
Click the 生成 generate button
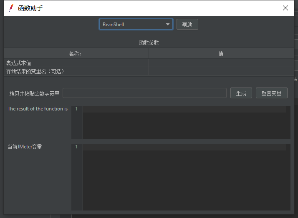[241, 93]
